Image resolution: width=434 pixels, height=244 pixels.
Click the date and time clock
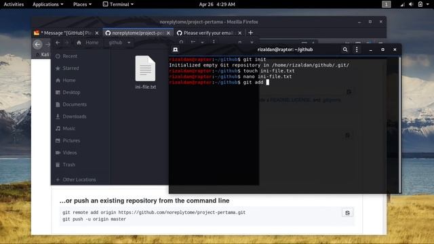[x=217, y=4]
